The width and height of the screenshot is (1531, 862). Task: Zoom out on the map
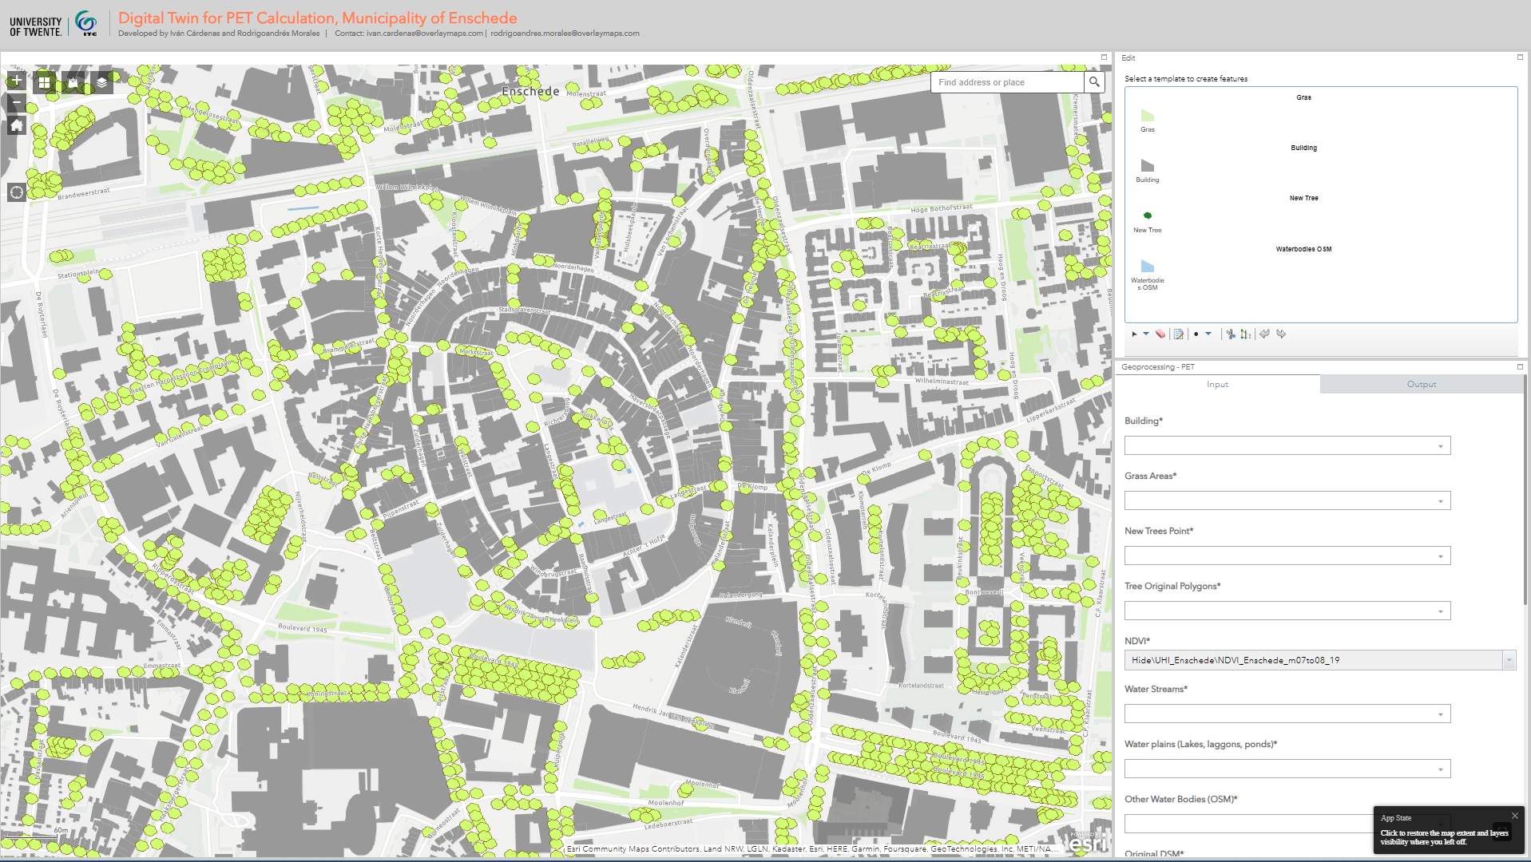(x=16, y=102)
